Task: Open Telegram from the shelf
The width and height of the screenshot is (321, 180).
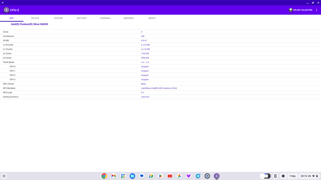Action: (198, 176)
